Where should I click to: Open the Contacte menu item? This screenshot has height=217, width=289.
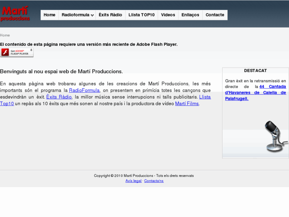tap(215, 15)
